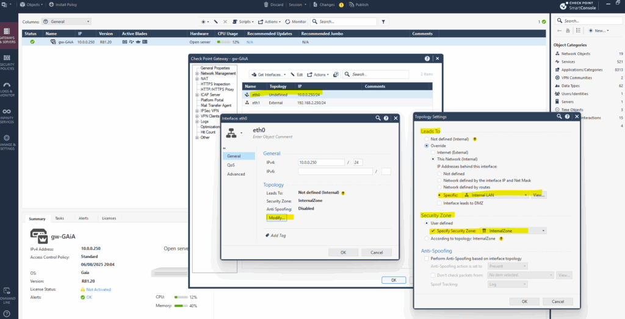625x319 pixels.
Task: Select This Network (Internal) radio option
Action: (433, 159)
